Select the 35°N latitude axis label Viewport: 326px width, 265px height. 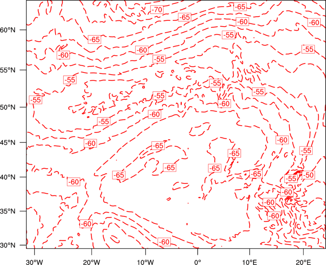[x=8, y=211]
